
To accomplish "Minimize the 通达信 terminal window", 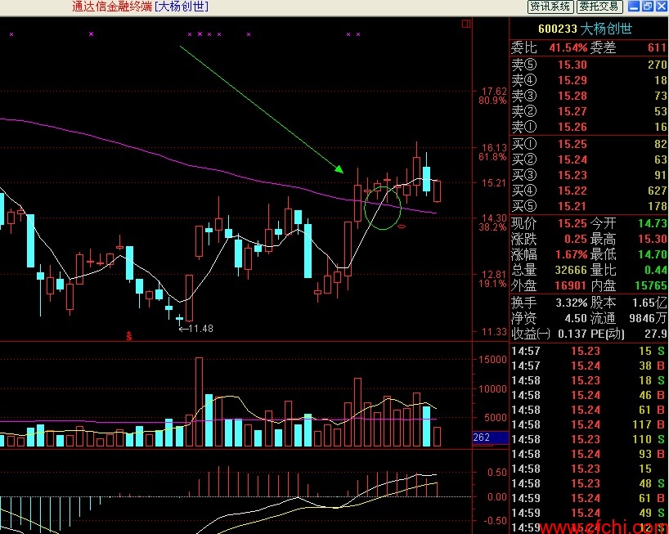I will [x=635, y=6].
